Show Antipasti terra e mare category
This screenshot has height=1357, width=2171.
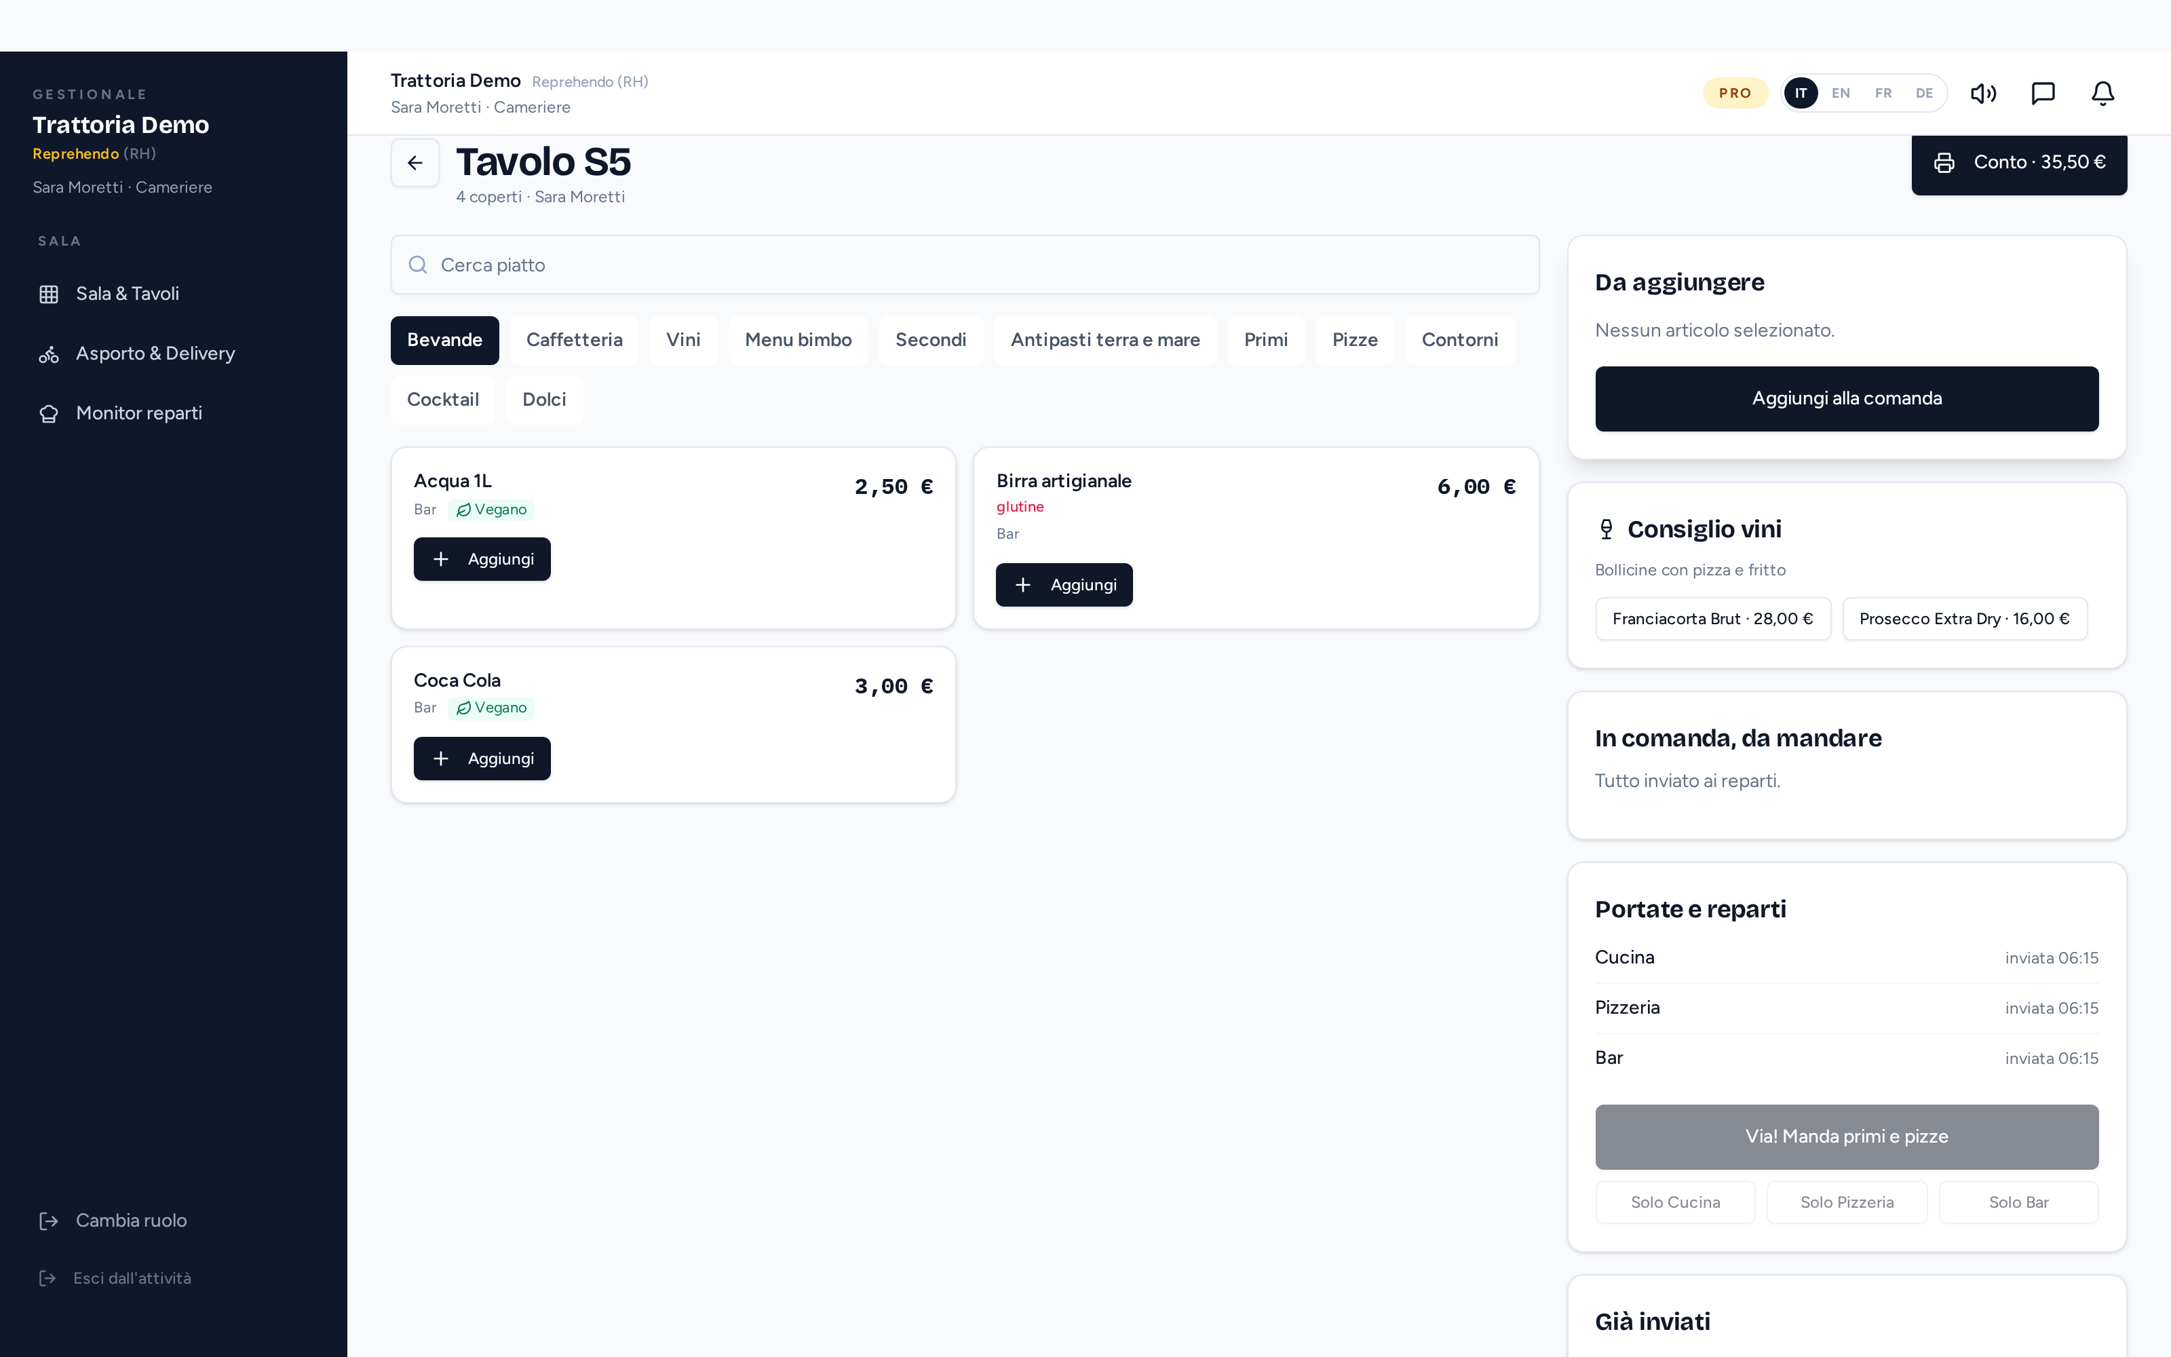pos(1105,340)
